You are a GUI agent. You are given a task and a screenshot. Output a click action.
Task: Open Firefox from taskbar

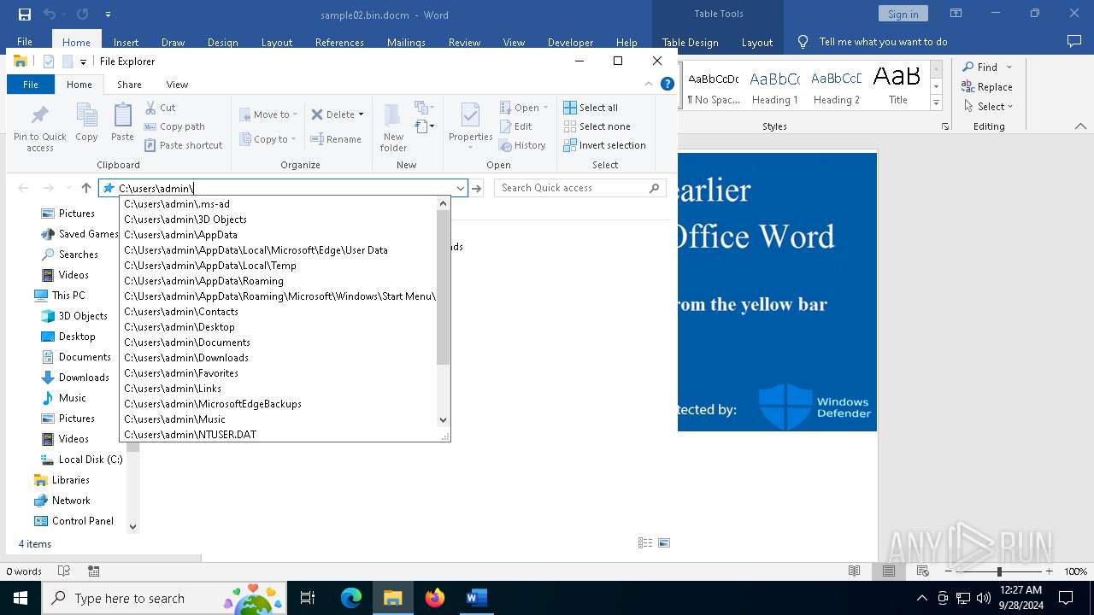pyautogui.click(x=435, y=598)
